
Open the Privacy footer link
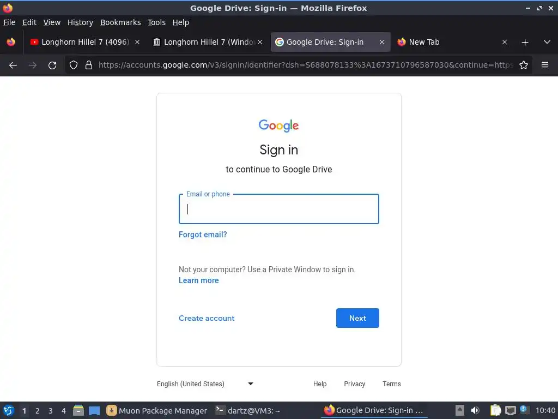coord(354,384)
